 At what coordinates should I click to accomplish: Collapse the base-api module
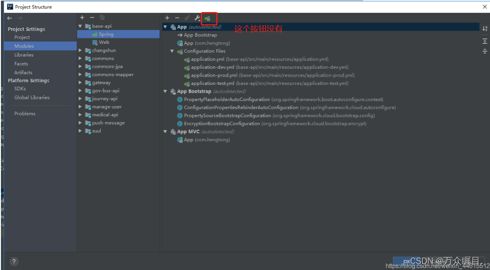(80, 26)
